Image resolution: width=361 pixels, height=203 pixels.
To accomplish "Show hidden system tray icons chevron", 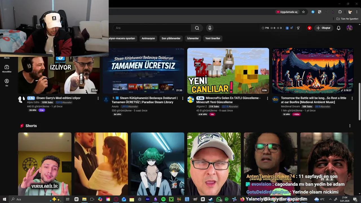I will pyautogui.click(x=330, y=199).
